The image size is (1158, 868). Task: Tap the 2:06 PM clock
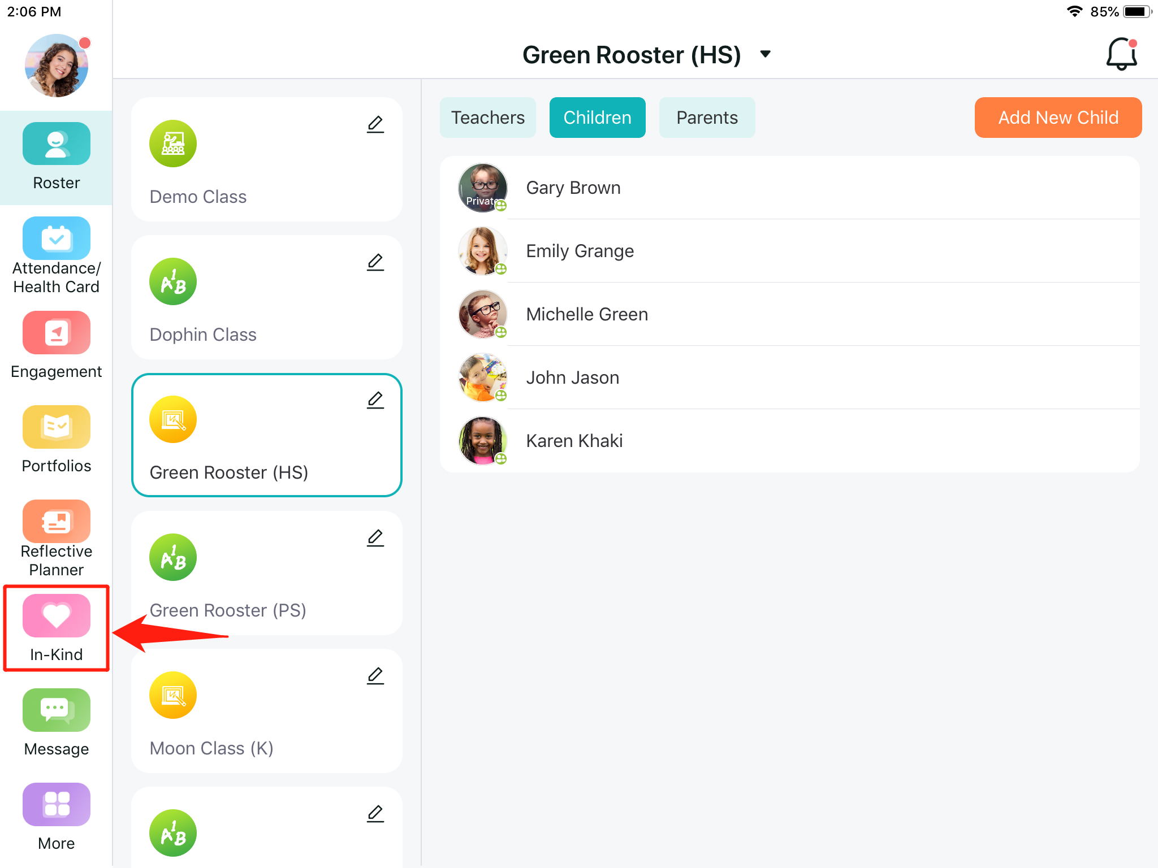click(34, 11)
